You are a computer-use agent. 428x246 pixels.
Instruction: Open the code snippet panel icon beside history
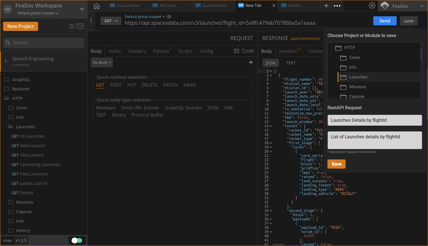pos(80,26)
